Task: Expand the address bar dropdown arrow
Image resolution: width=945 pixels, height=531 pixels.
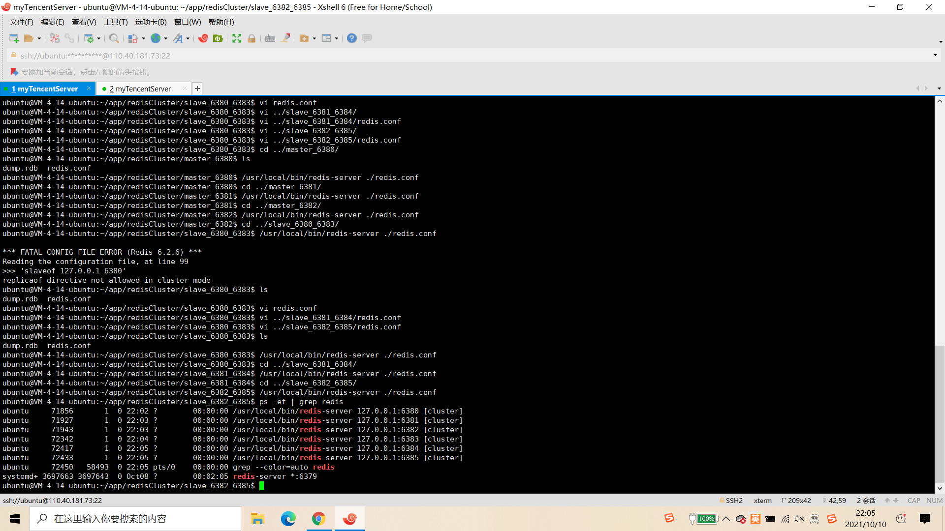Action: 935,55
